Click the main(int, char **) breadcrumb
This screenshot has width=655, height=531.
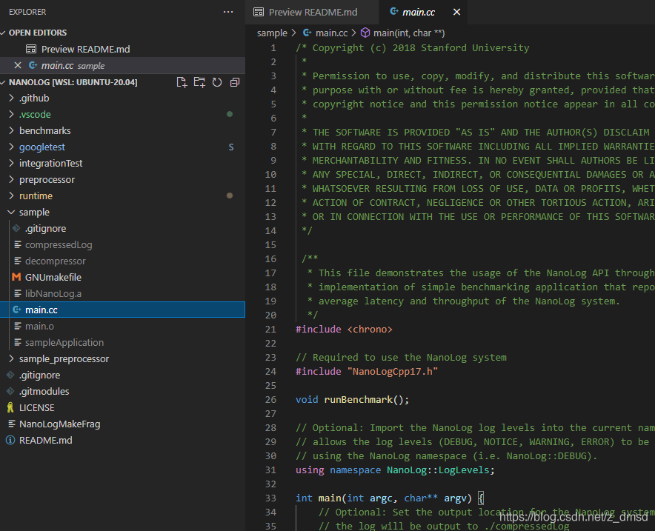pyautogui.click(x=409, y=33)
